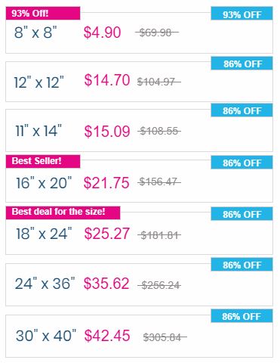Click the Best Seller! pink label
The image size is (280, 363).
pos(43,161)
